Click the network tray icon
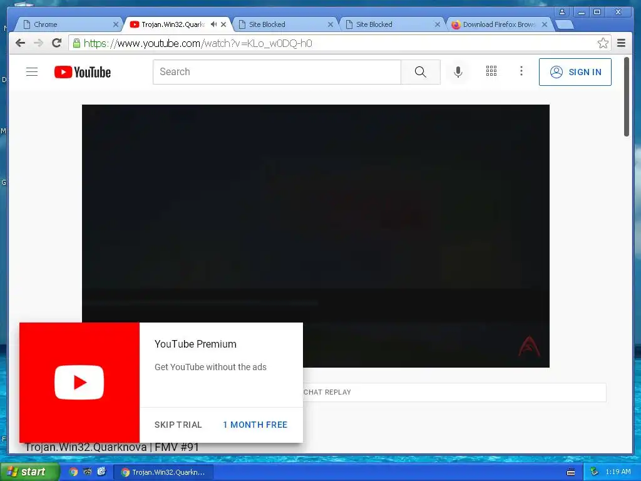 coord(595,472)
